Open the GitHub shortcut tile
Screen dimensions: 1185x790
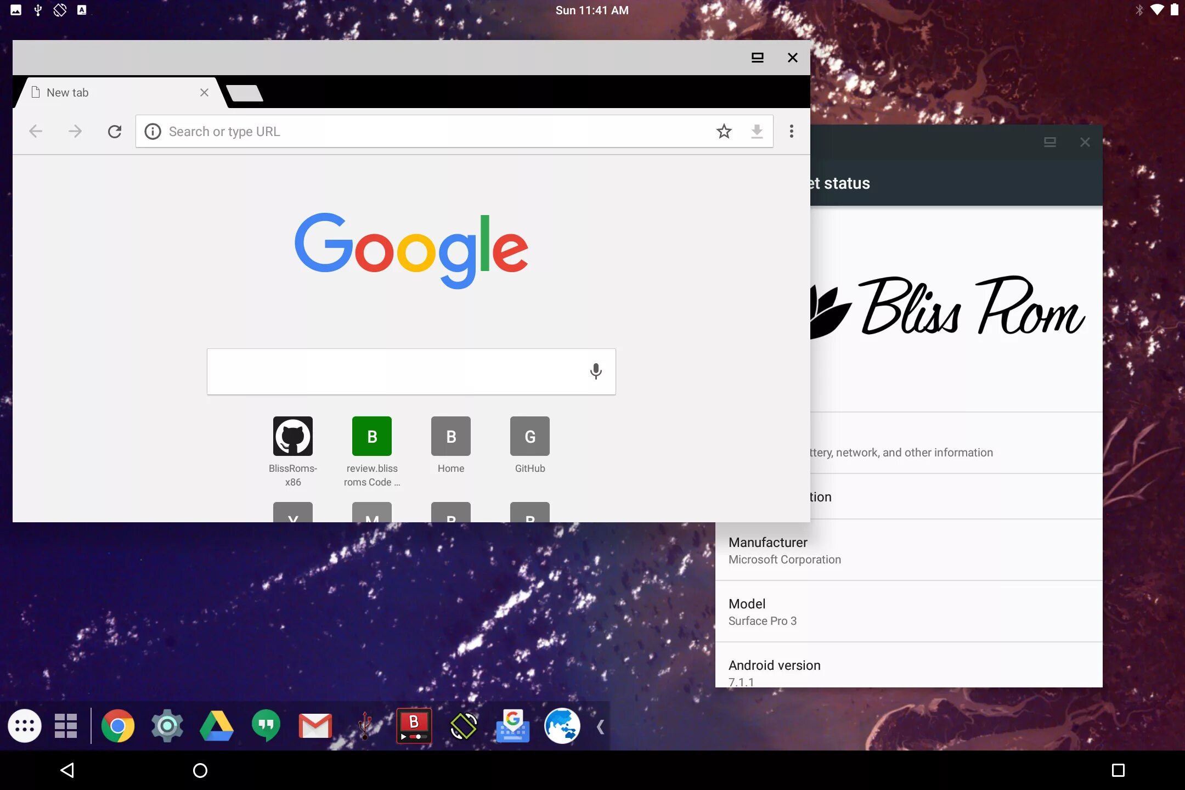[x=530, y=445]
